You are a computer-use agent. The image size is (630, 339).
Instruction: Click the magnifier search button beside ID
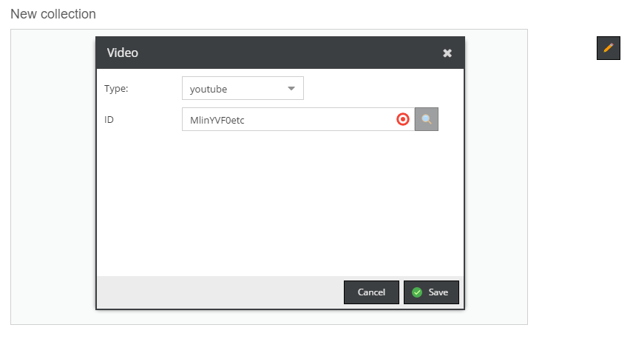pyautogui.click(x=427, y=119)
